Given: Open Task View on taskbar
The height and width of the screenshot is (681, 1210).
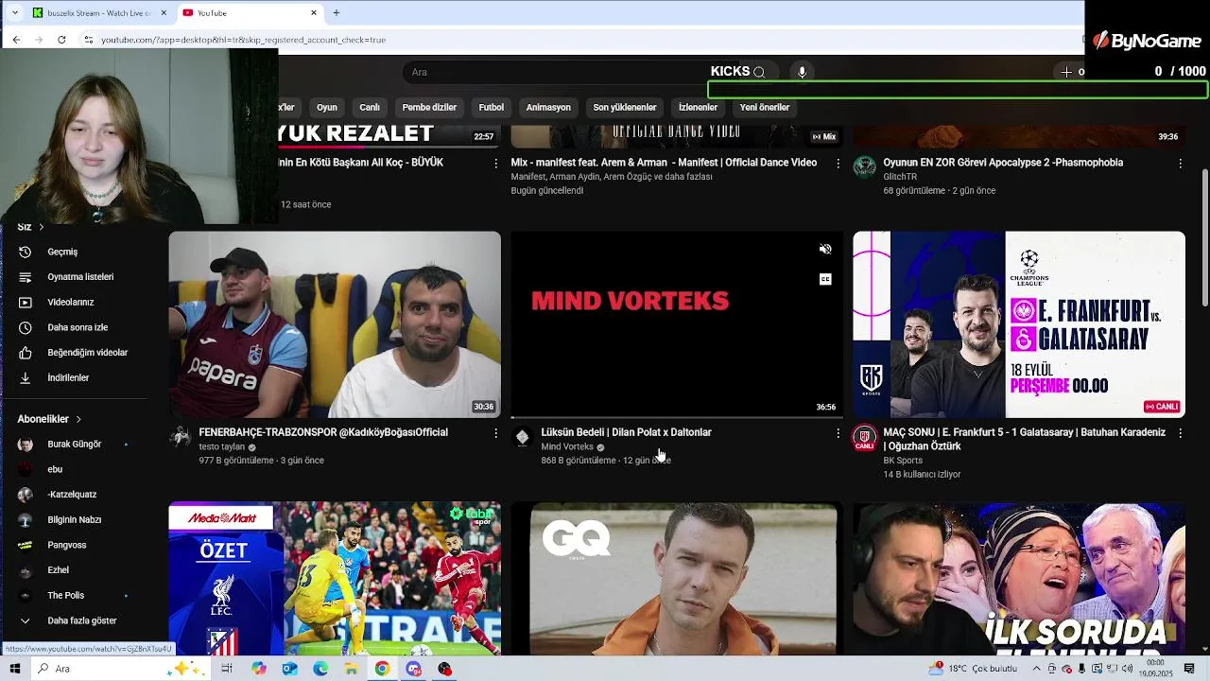Looking at the screenshot, I should 227,669.
